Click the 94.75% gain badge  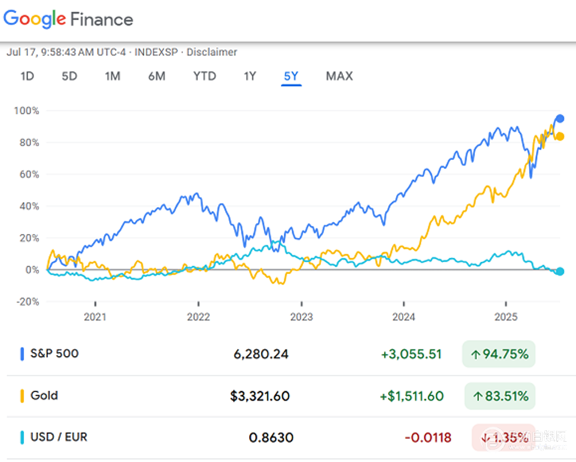499,354
